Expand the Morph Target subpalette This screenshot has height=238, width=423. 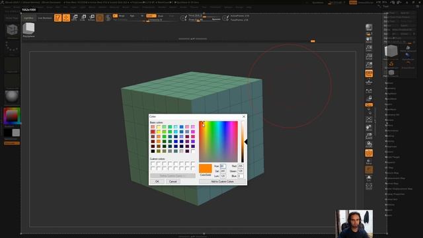pyautogui.click(x=393, y=157)
